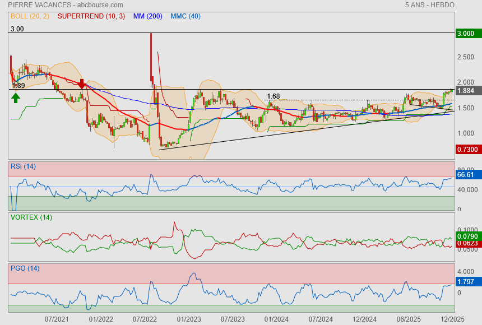Click the green 3.000 resistance price tag
The width and height of the screenshot is (482, 325).
[466, 34]
